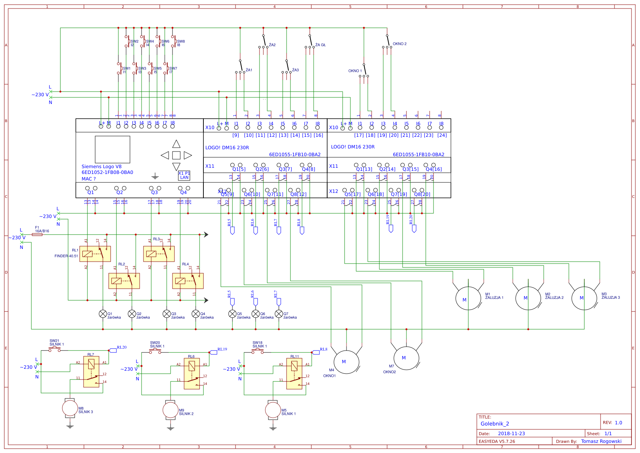The width and height of the screenshot is (640, 453).
Task: Select the M8 SILNIK 3 motor symbol
Action: 70,408
